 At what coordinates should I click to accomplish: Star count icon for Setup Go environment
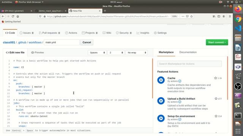click(x=216, y=116)
